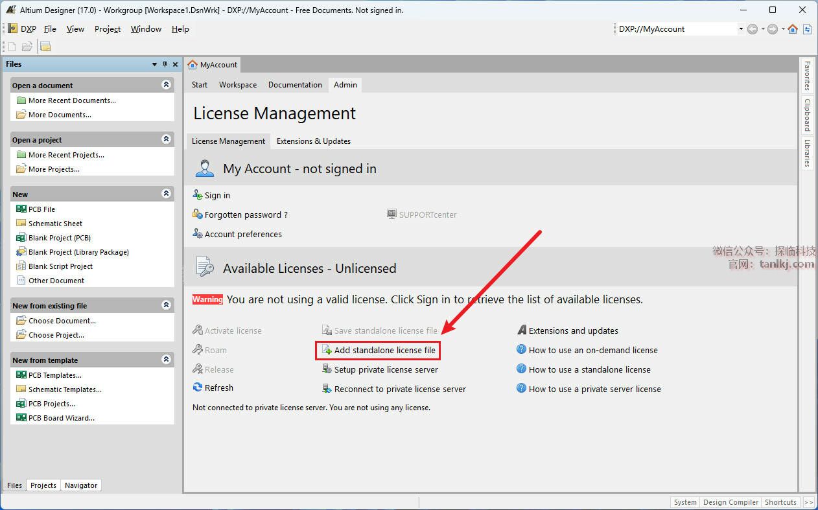Image resolution: width=818 pixels, height=510 pixels.
Task: Open the Libraries side panel tab
Action: pos(807,152)
